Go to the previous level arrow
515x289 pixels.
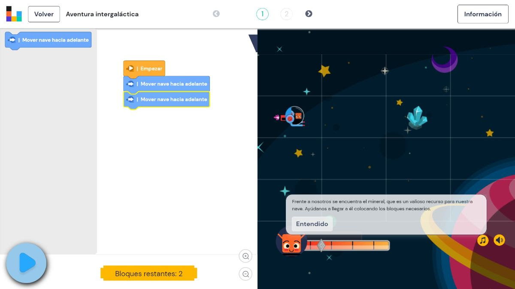(x=216, y=14)
